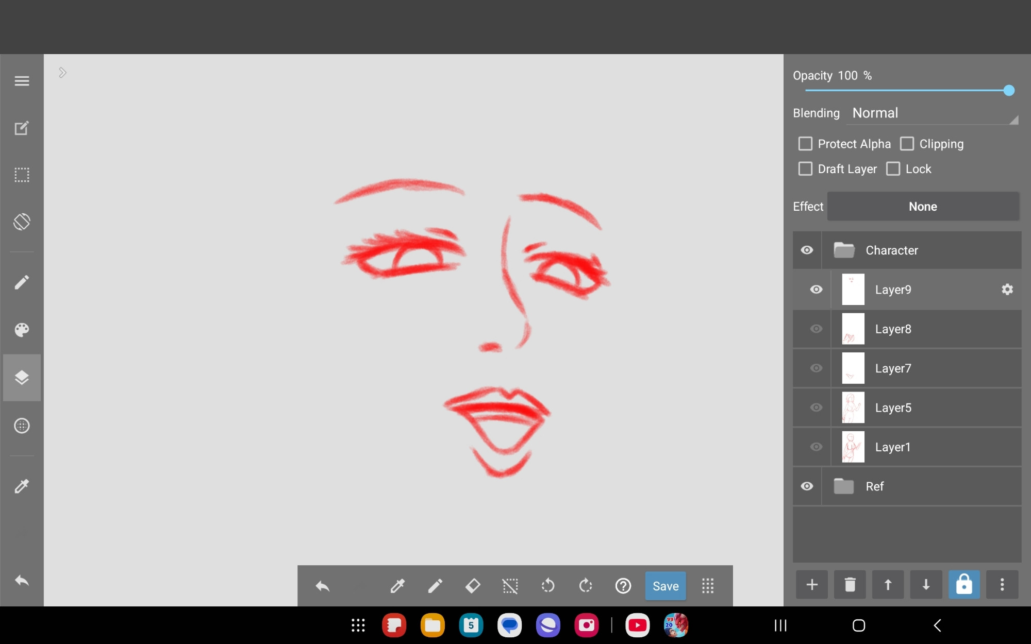Open the grid/material circle icon

[22, 426]
